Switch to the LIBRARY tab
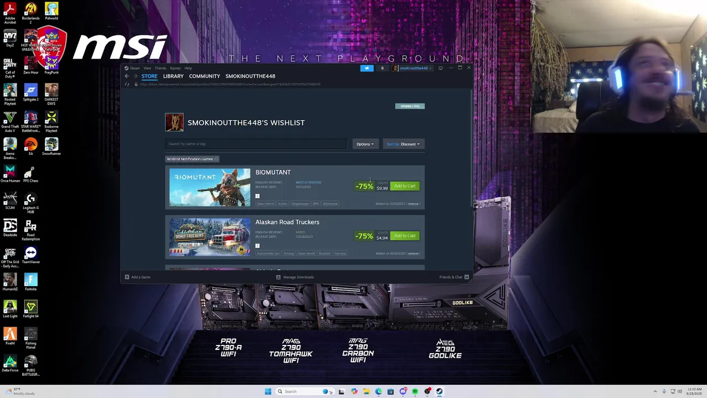The image size is (707, 398). 173,76
